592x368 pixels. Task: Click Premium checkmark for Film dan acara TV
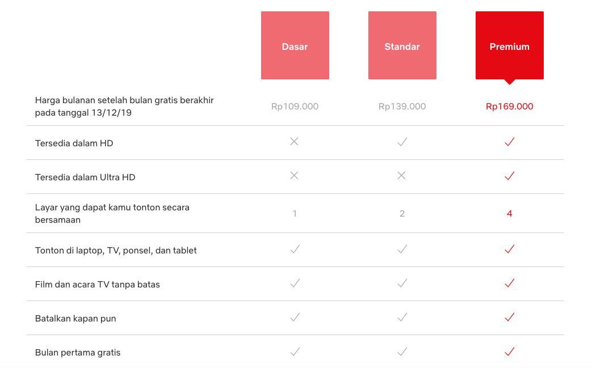coord(509,283)
